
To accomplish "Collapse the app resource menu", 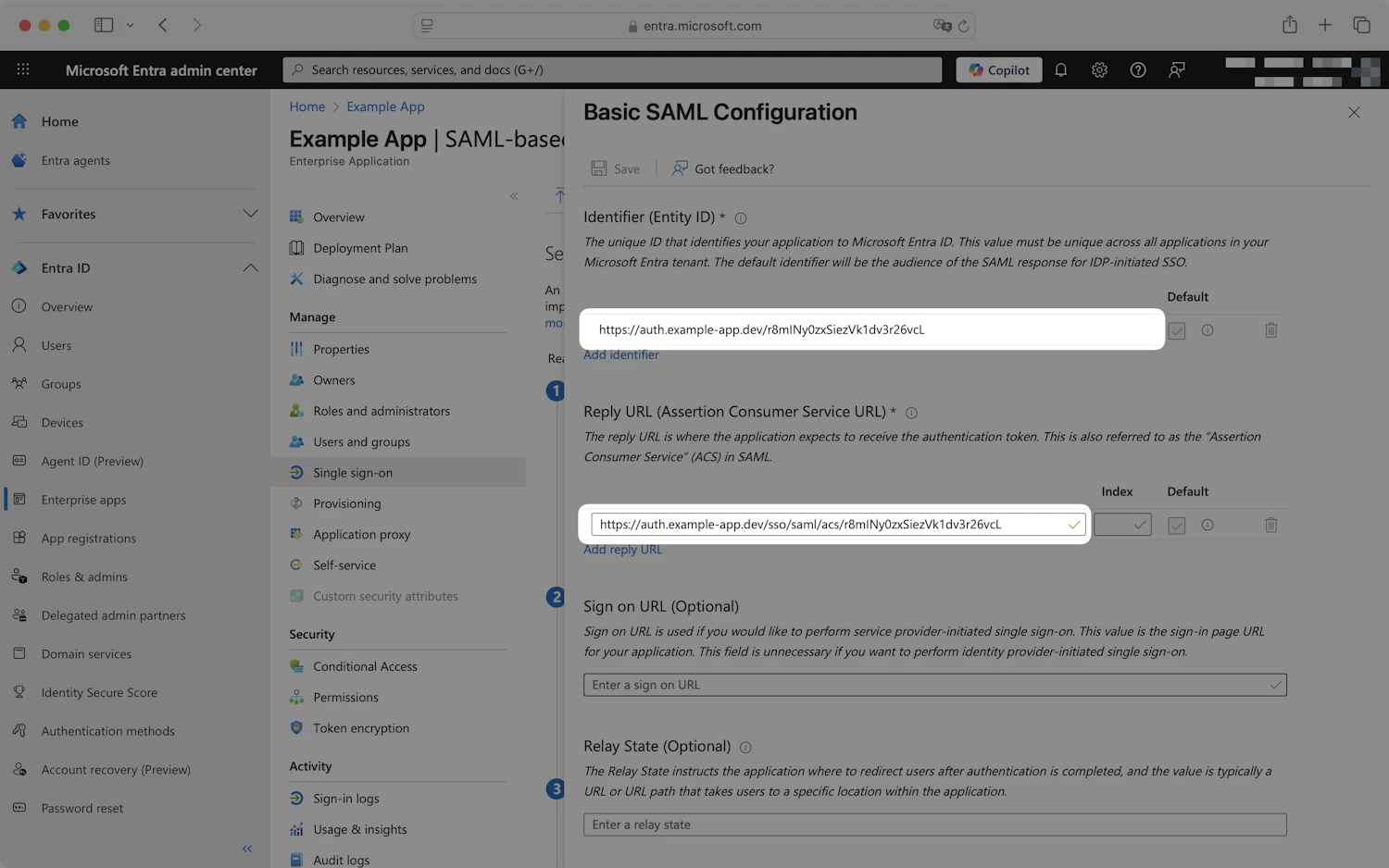I will point(514,195).
